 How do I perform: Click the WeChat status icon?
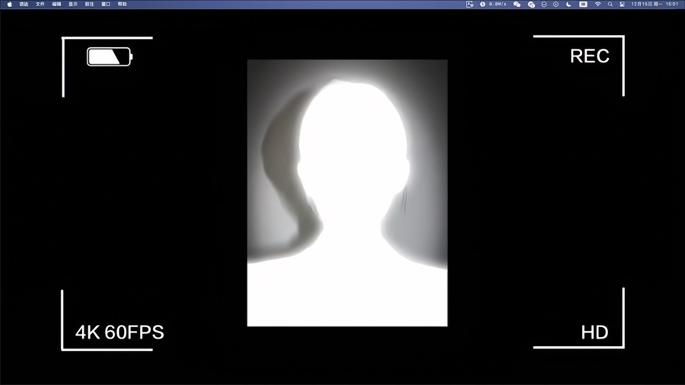tap(517, 4)
